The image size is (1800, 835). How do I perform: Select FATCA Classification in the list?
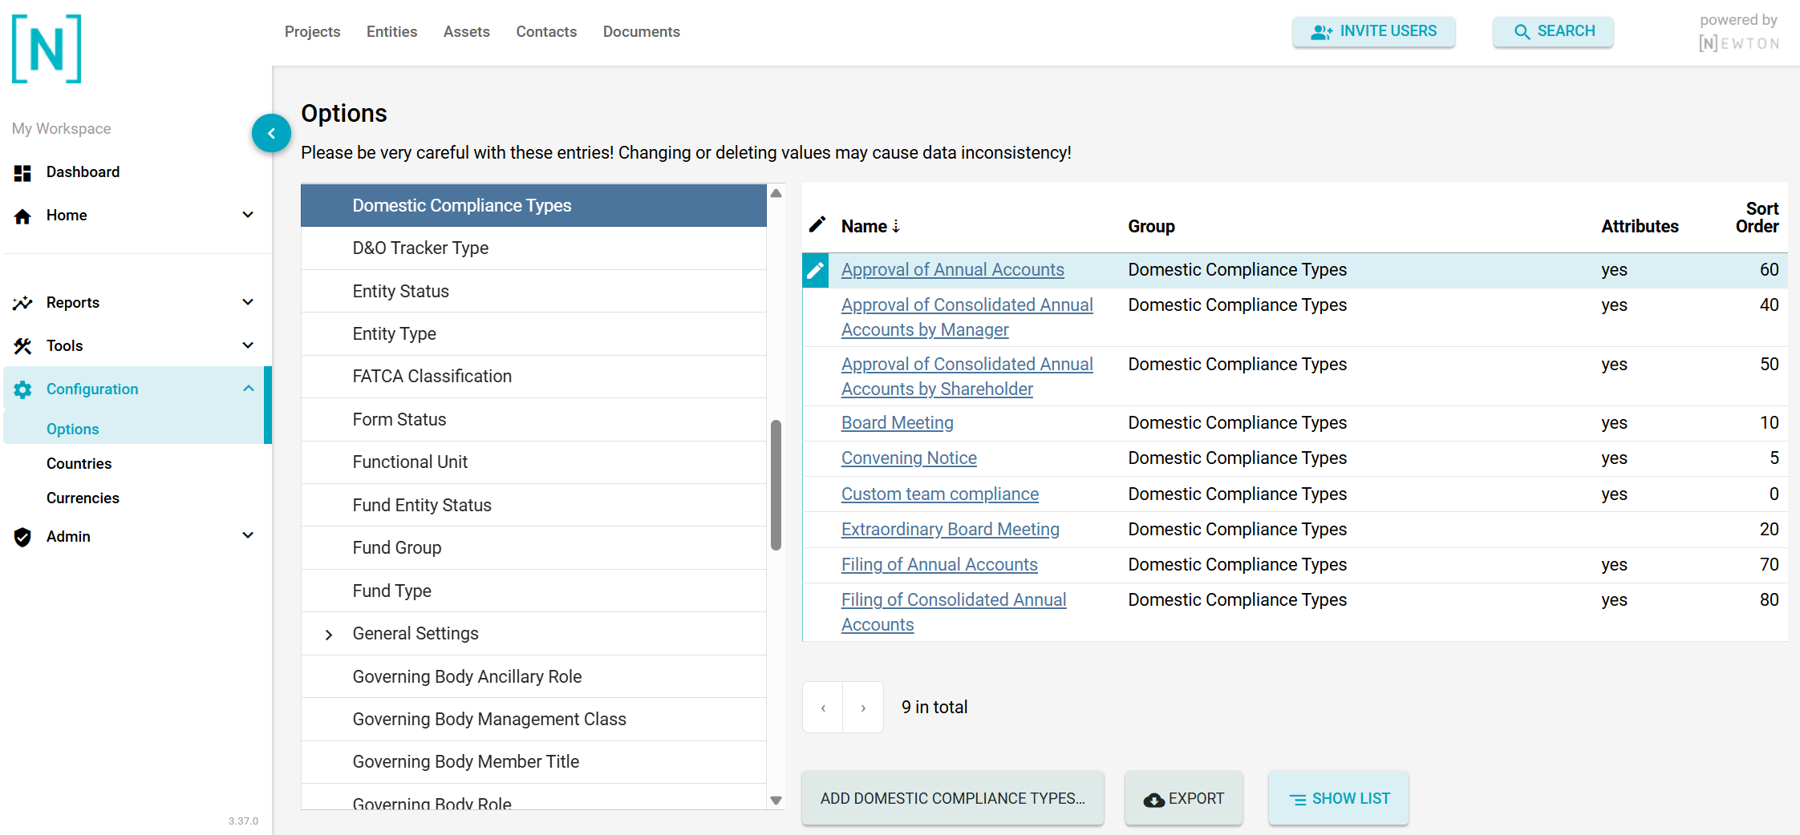(x=533, y=377)
